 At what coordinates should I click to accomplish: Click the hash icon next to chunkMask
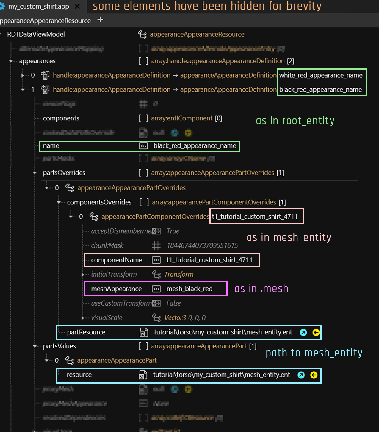pyautogui.click(x=156, y=245)
